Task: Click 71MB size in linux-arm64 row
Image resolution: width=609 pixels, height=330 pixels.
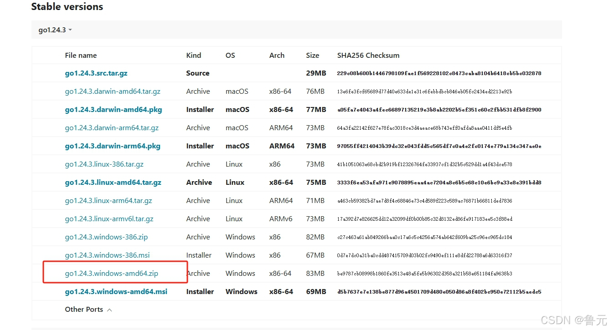Action: coord(315,201)
